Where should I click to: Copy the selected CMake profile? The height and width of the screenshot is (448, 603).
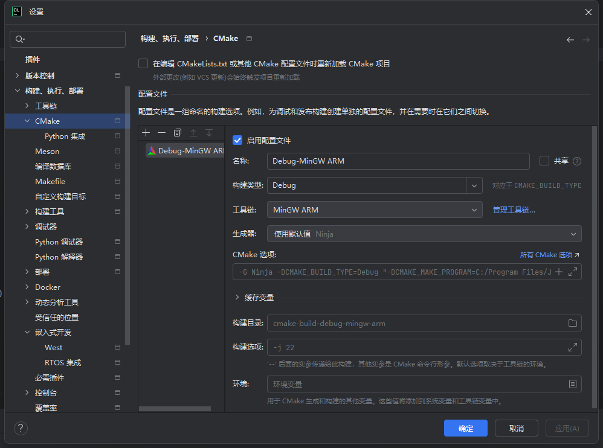tap(177, 133)
